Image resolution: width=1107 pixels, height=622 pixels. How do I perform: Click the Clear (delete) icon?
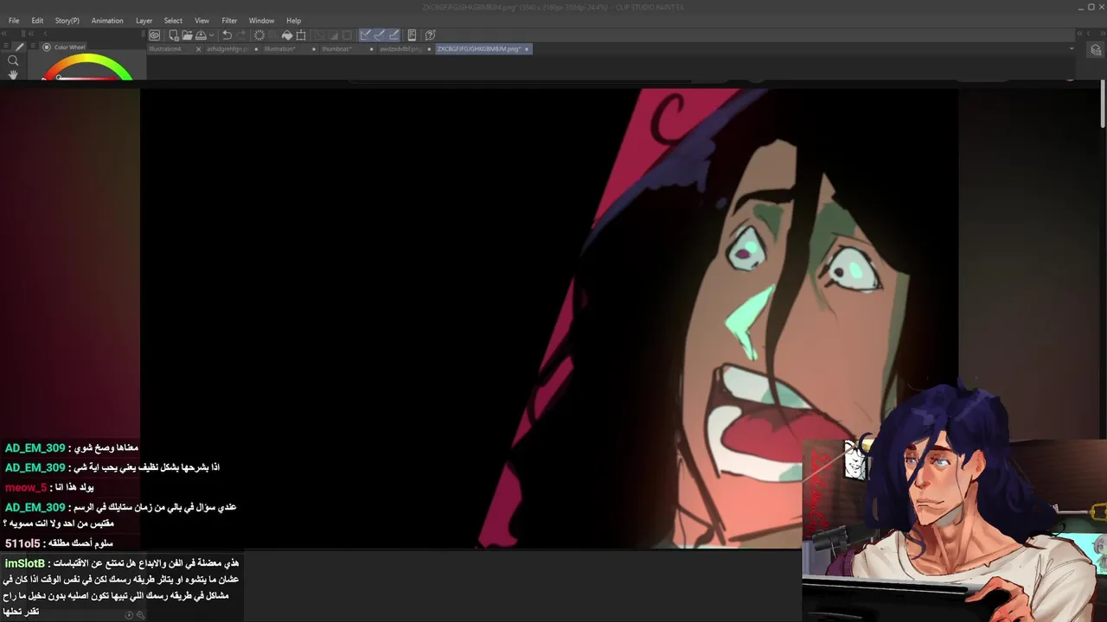pos(259,35)
